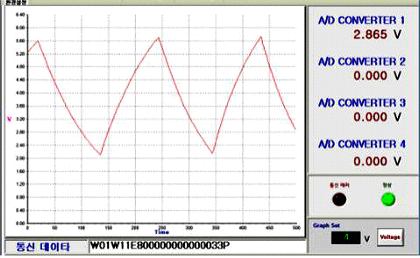This screenshot has width=420, height=258.
Task: Select the Graph Set value field
Action: pyautogui.click(x=346, y=237)
